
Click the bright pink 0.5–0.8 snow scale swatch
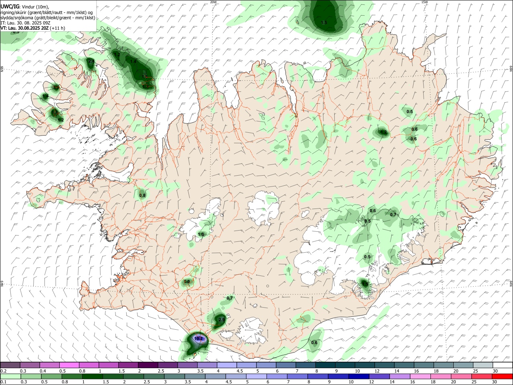click(69, 365)
